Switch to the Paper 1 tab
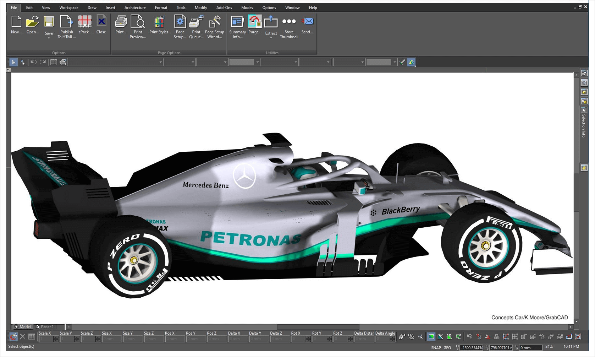Image resolution: width=595 pixels, height=357 pixels. [x=45, y=327]
